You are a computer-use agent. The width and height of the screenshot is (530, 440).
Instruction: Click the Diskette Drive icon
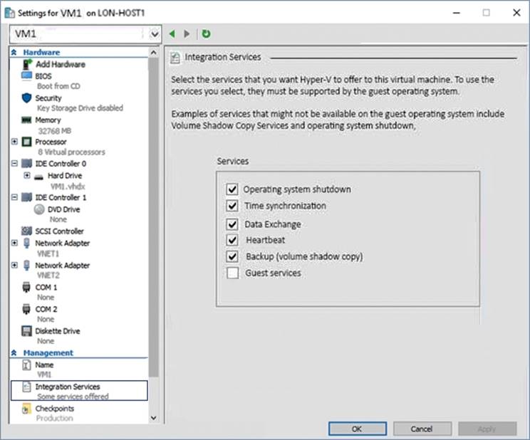(26, 331)
